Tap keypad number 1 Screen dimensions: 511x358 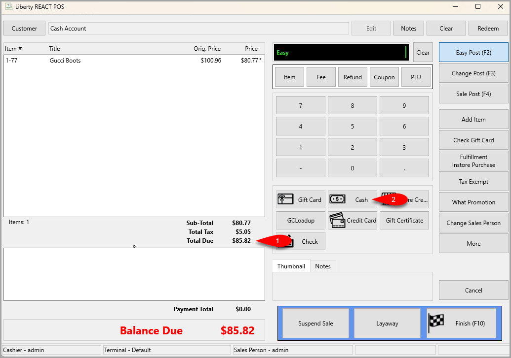point(301,147)
